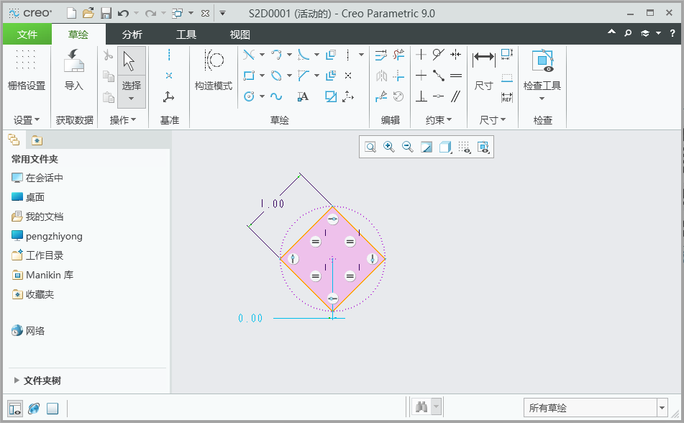Image resolution: width=684 pixels, height=423 pixels.
Task: Apply the Mid-point constraint
Action: coord(439,76)
